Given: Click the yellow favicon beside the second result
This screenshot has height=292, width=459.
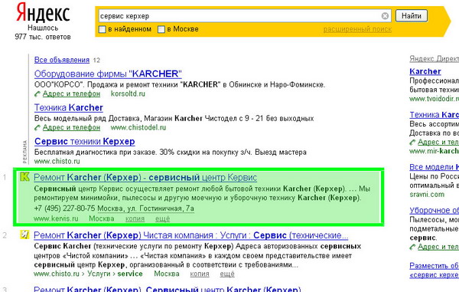Looking at the screenshot, I should 24,235.
